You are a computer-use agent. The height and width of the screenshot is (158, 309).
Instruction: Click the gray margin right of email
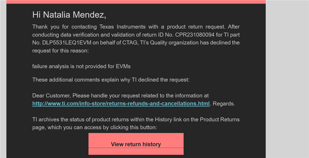[287, 79]
